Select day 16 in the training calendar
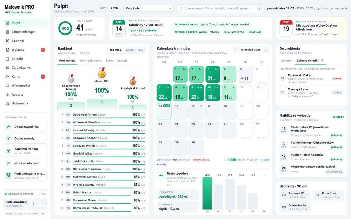The image size is (351, 219). click(x=197, y=111)
